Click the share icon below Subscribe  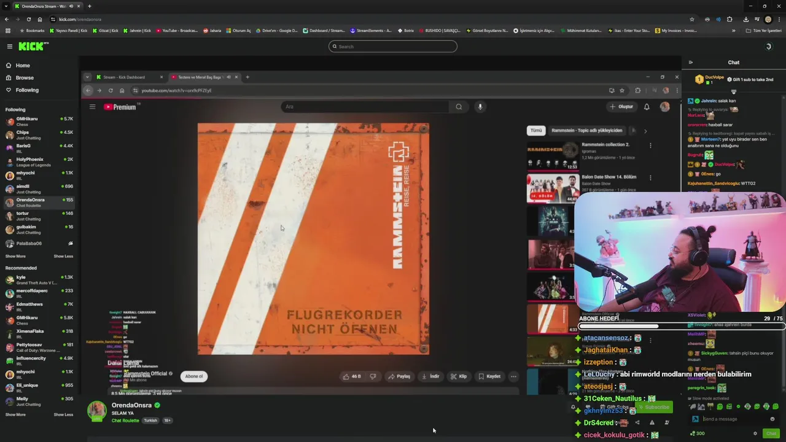pyautogui.click(x=637, y=422)
